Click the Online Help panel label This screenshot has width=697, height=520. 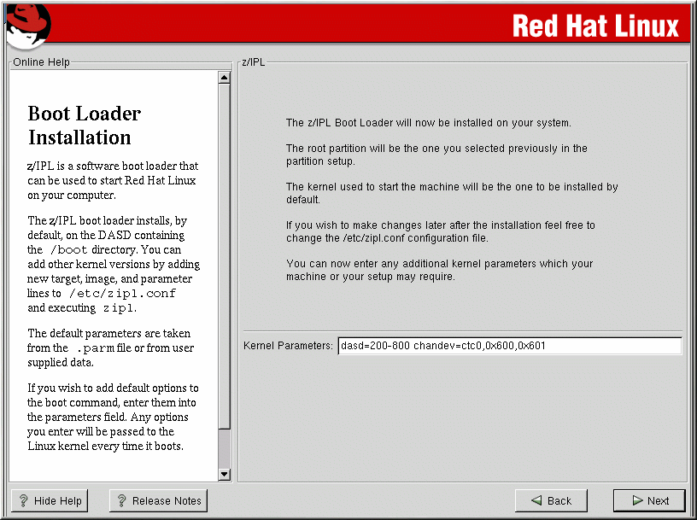tap(41, 62)
